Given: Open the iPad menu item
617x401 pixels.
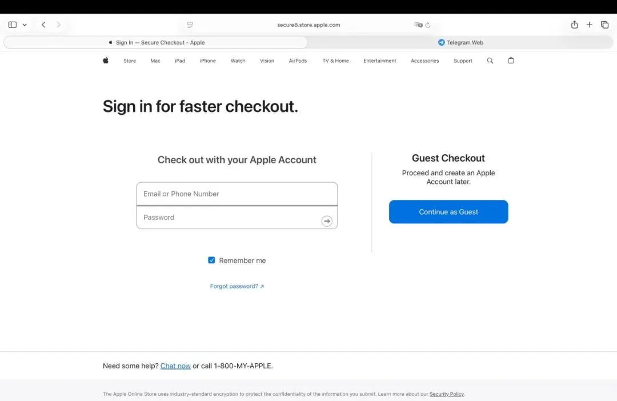Looking at the screenshot, I should click(x=180, y=61).
